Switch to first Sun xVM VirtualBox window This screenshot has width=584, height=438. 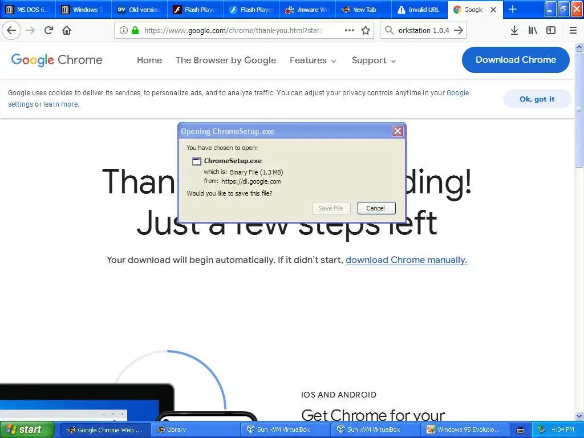(285, 430)
